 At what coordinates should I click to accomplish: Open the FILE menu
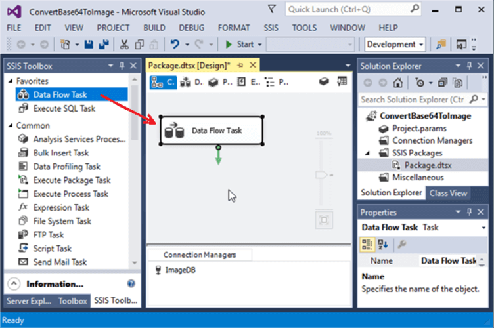click(14, 28)
